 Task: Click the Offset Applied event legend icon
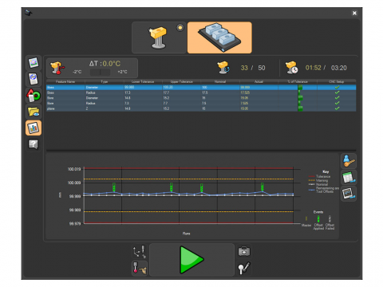pos(318,219)
